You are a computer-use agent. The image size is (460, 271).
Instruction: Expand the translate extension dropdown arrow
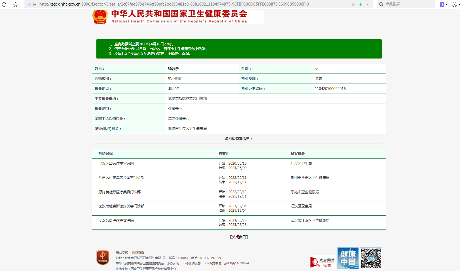[447, 4]
